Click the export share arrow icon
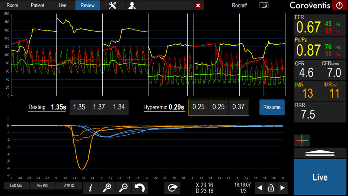This screenshot has height=196, width=348. pyautogui.click(x=172, y=188)
